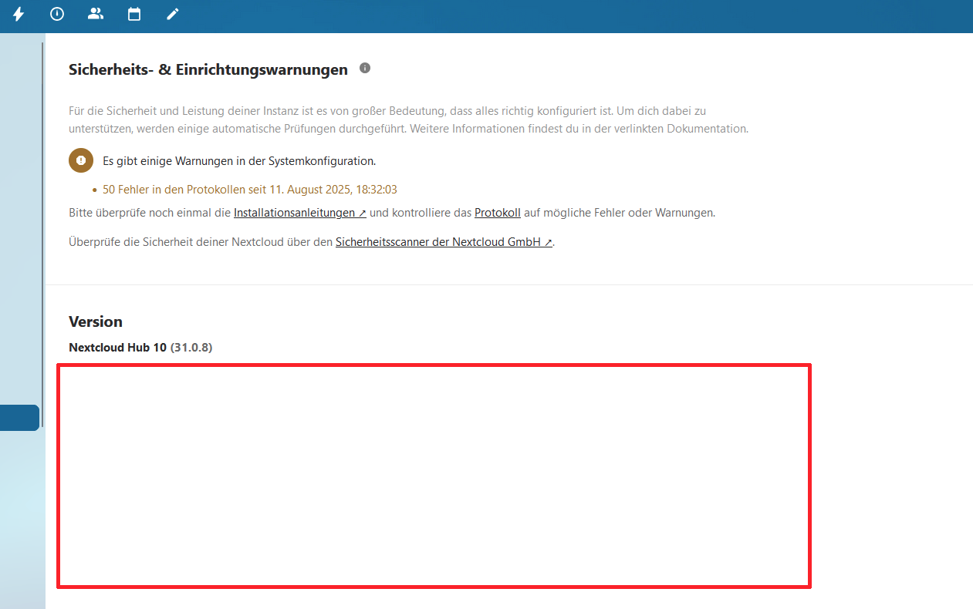
Task: Open the pencil Notes icon in top bar
Action: [x=173, y=14]
